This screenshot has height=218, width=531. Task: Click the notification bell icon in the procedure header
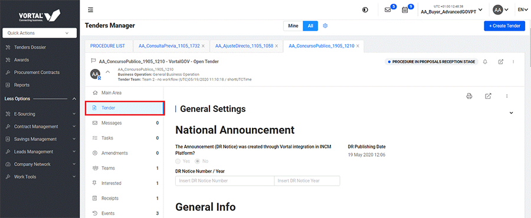486,62
